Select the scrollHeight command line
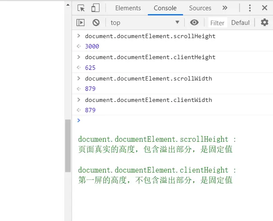Screen dimensions: 273x221 pyautogui.click(x=150, y=36)
